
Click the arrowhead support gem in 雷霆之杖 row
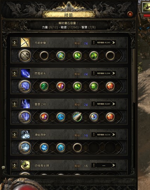pos(77,117)
